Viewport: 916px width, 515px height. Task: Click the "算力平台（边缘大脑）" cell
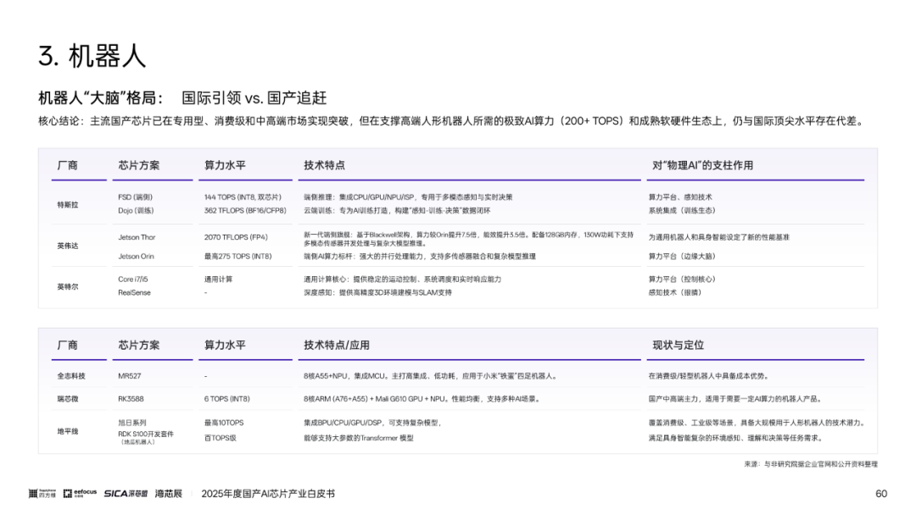click(682, 256)
